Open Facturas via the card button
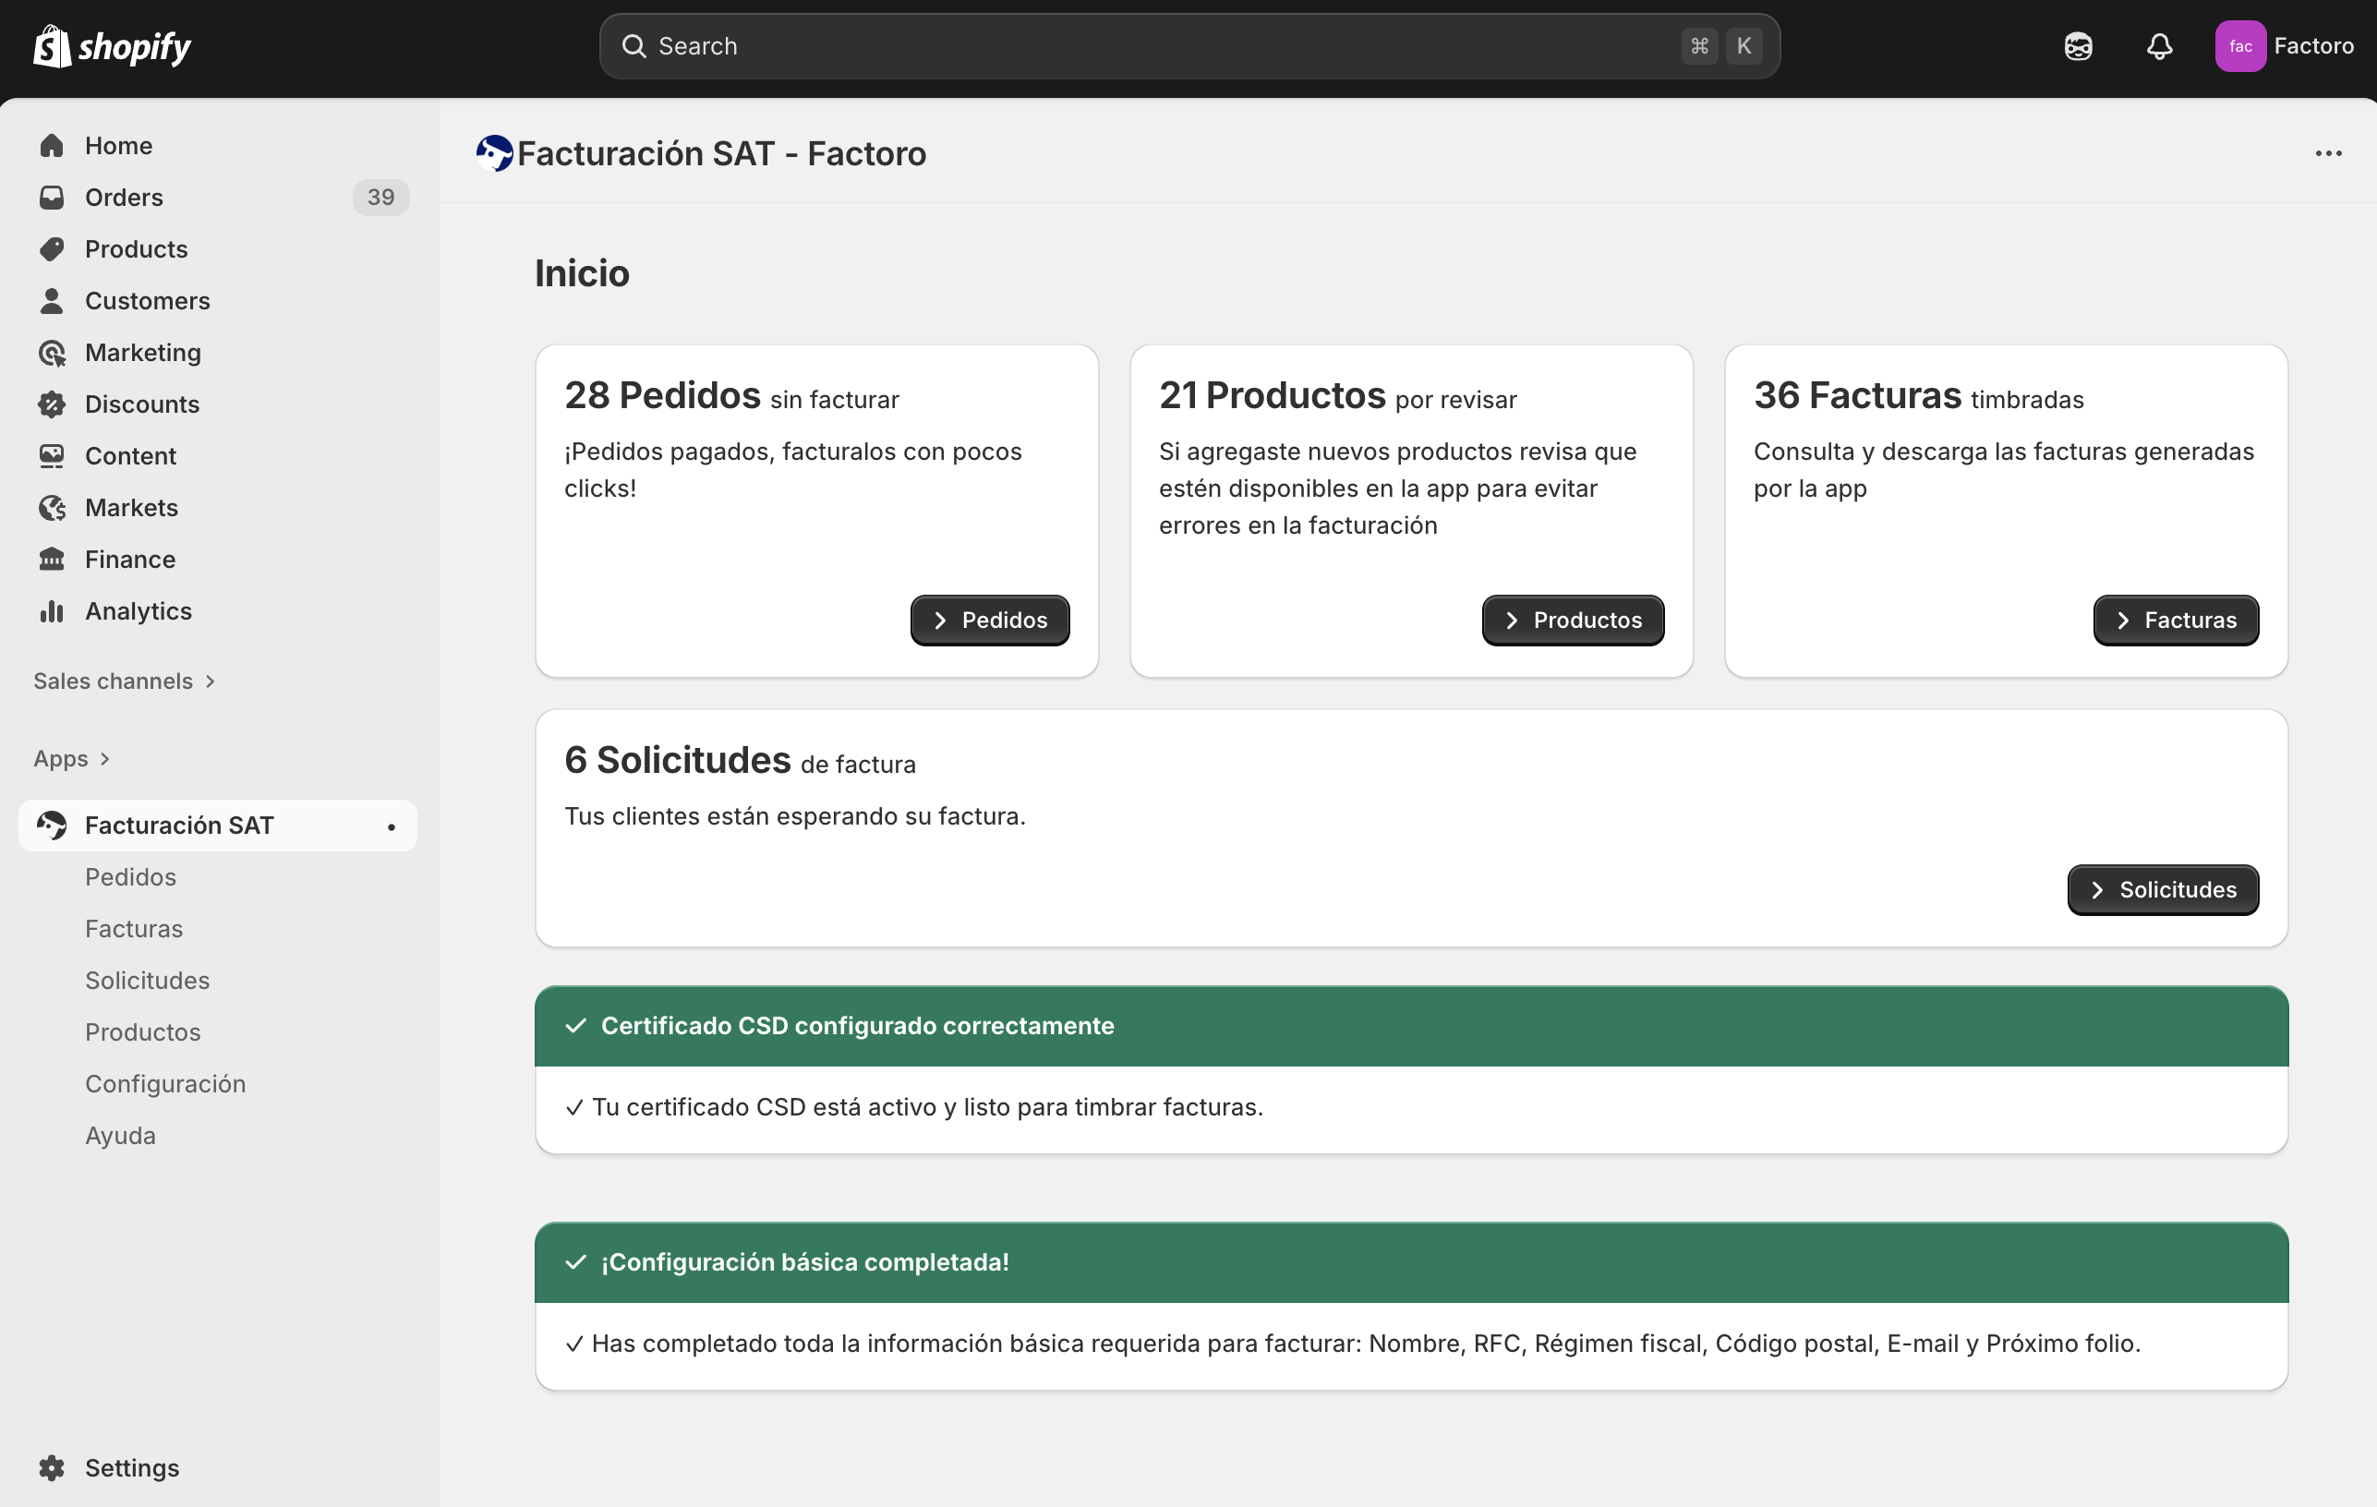The image size is (2377, 1507). [2175, 621]
